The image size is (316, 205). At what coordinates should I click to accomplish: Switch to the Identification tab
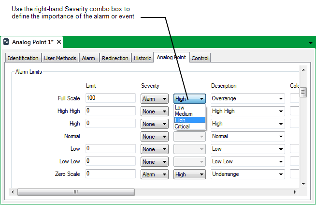point(23,58)
